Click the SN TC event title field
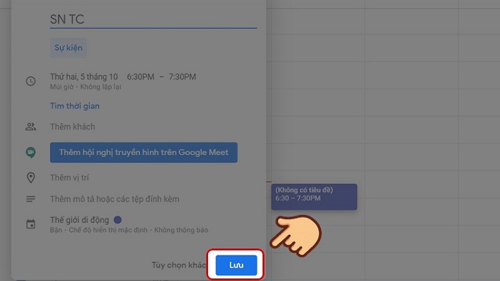 [x=153, y=19]
